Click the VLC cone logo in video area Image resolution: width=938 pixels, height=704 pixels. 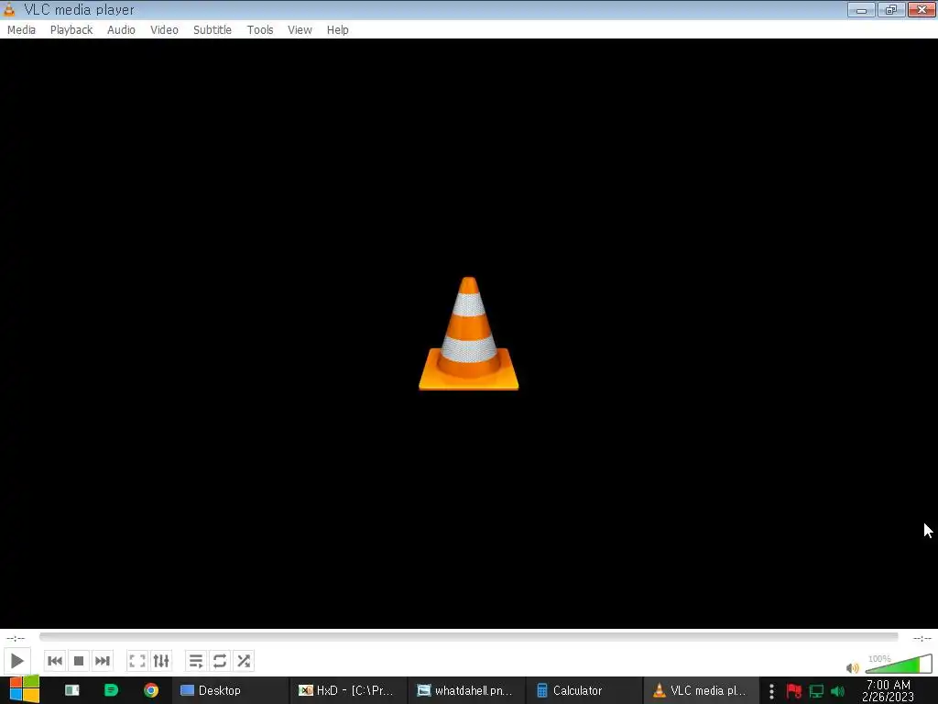pos(468,334)
